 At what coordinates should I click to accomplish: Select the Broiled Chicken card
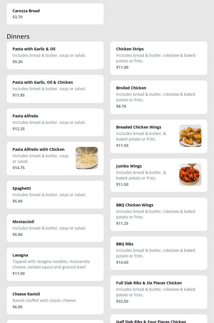coord(159,97)
